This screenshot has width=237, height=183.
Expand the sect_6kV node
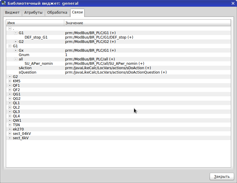10,138
